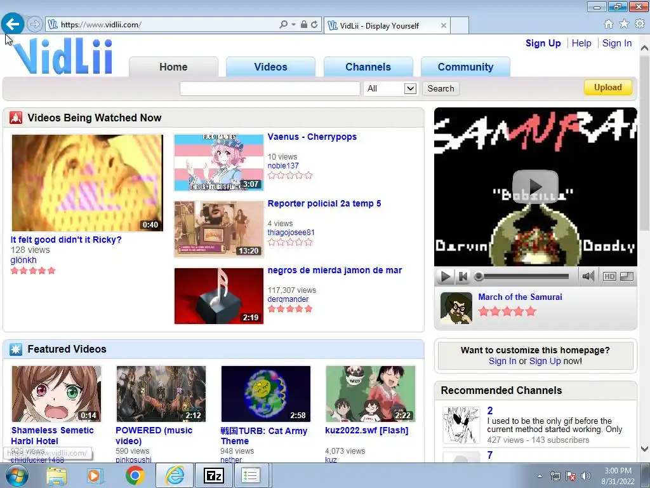650x488 pixels.
Task: Open the Favorites star icon
Action: (624, 24)
